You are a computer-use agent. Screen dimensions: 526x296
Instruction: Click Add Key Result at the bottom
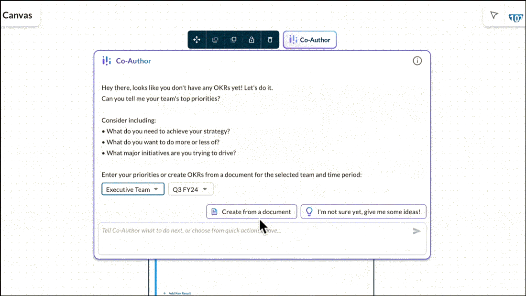177,293
